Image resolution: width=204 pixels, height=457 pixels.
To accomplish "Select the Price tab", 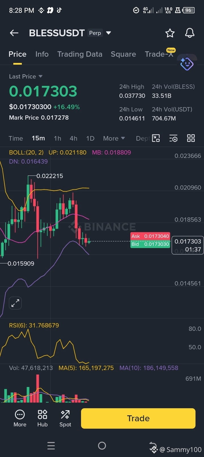I will pyautogui.click(x=17, y=54).
